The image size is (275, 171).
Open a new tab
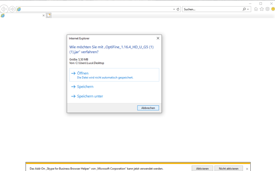click(x=48, y=15)
